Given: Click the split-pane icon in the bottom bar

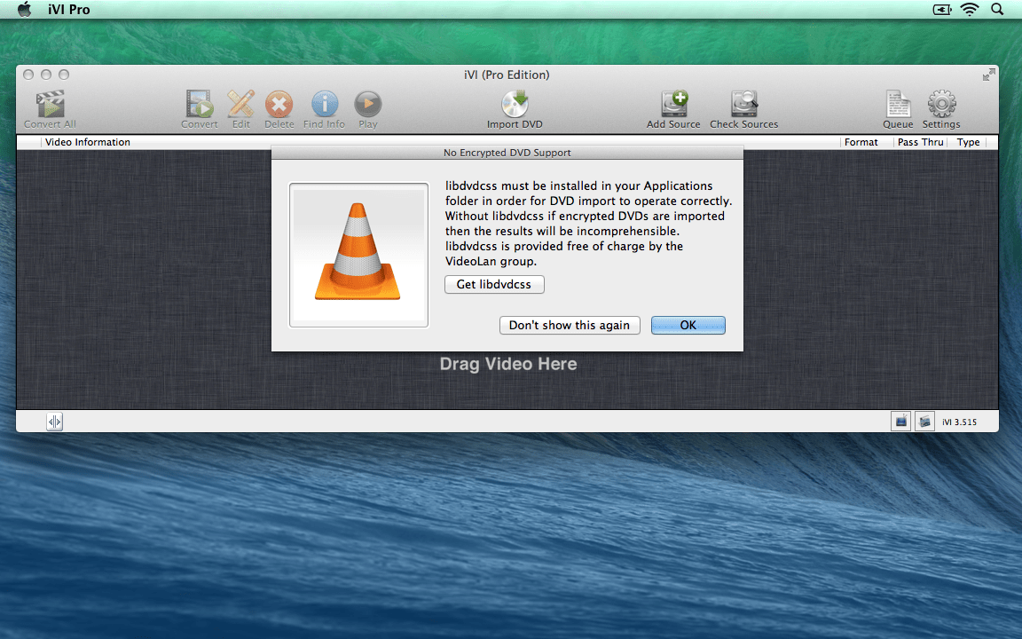Looking at the screenshot, I should click(55, 422).
